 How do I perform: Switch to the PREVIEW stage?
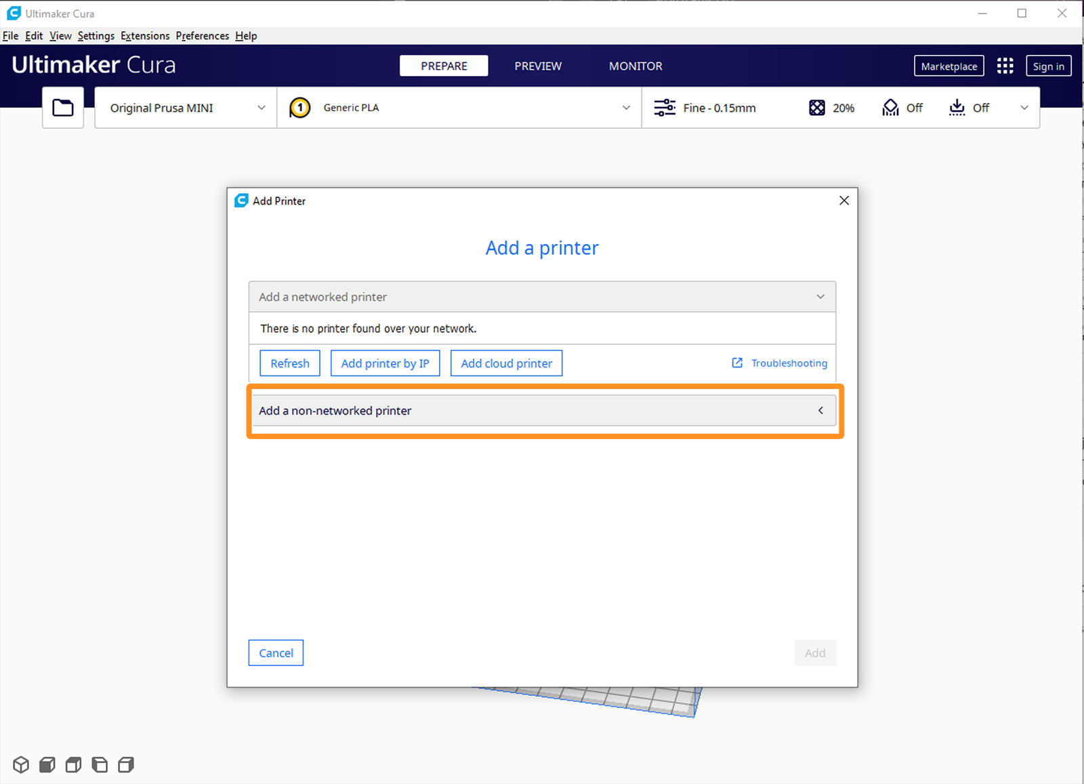pyautogui.click(x=538, y=66)
